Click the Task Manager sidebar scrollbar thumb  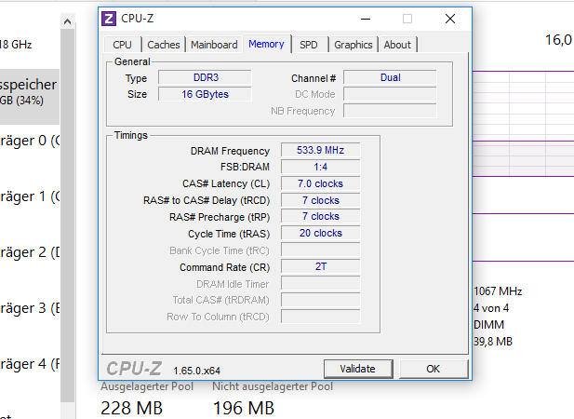click(67, 216)
